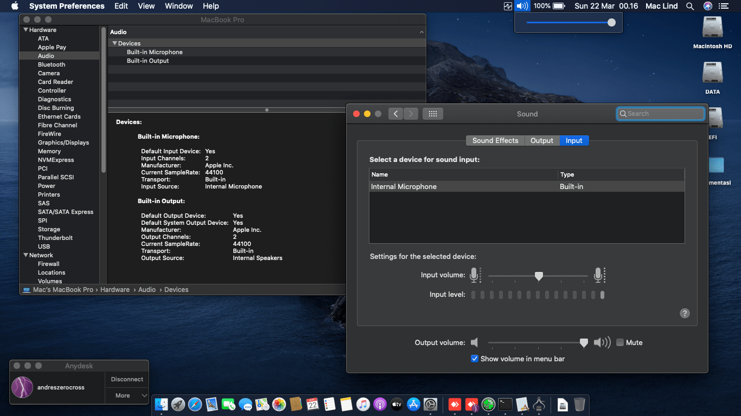This screenshot has width=741, height=416.
Task: Open the View menu
Action: (x=146, y=6)
